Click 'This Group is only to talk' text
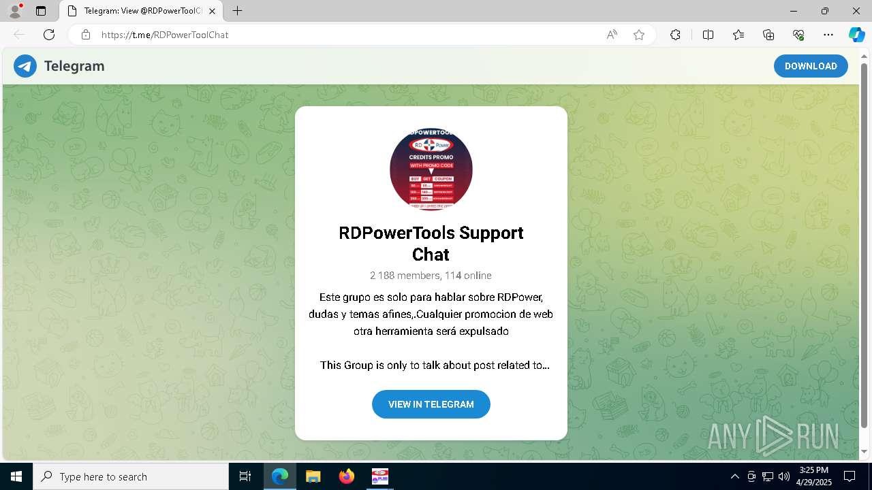The width and height of the screenshot is (872, 490). 435,365
